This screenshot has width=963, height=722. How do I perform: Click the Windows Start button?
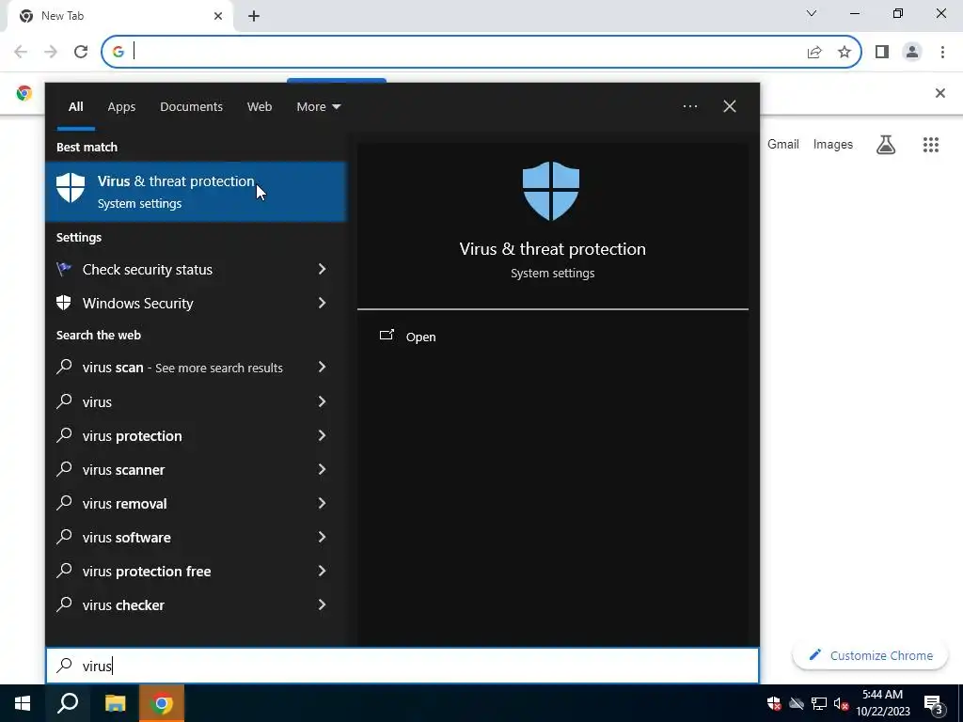tap(23, 703)
